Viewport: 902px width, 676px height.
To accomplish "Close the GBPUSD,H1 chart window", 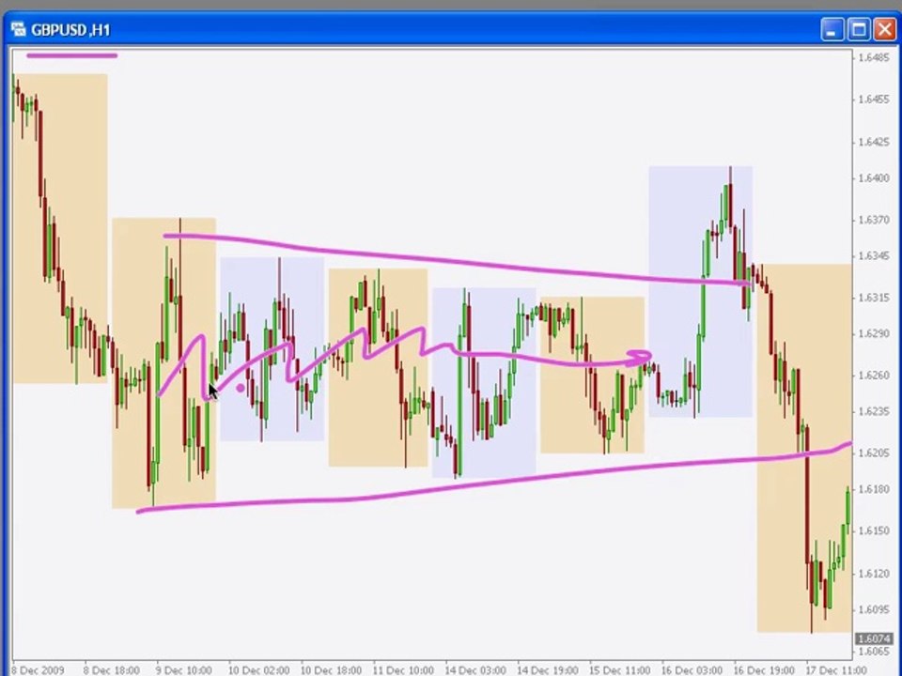I will (885, 30).
